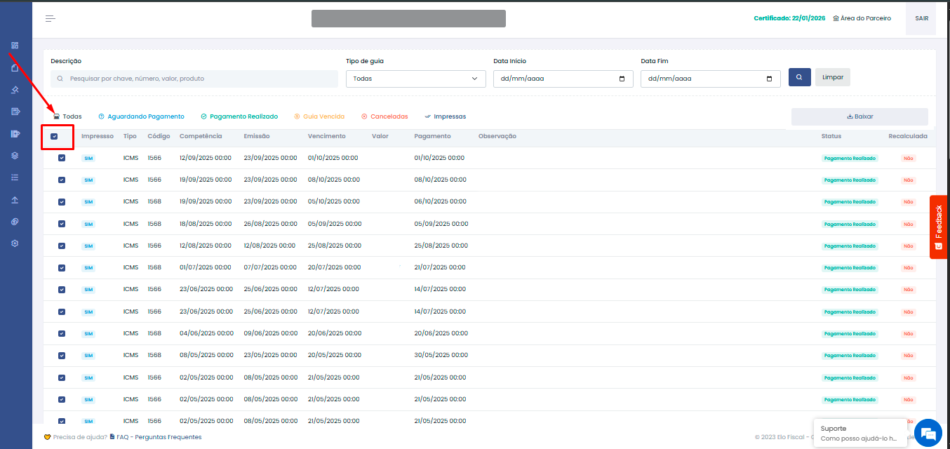Click Emissão cell 09/06/2025 00:00
950x449 pixels.
pos(270,333)
